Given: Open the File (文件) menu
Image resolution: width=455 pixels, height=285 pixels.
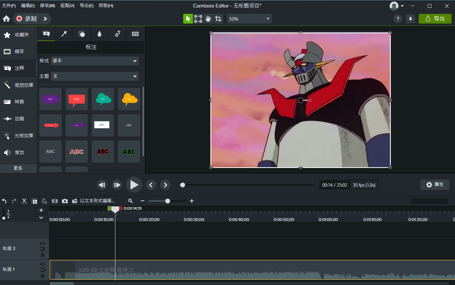Looking at the screenshot, I should pos(9,6).
